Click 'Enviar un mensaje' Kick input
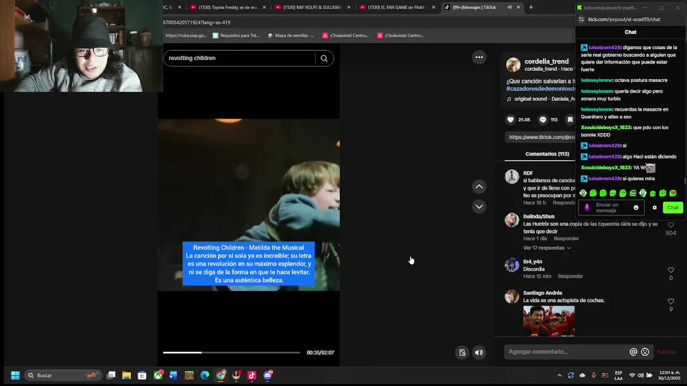The width and height of the screenshot is (687, 386). pos(612,207)
